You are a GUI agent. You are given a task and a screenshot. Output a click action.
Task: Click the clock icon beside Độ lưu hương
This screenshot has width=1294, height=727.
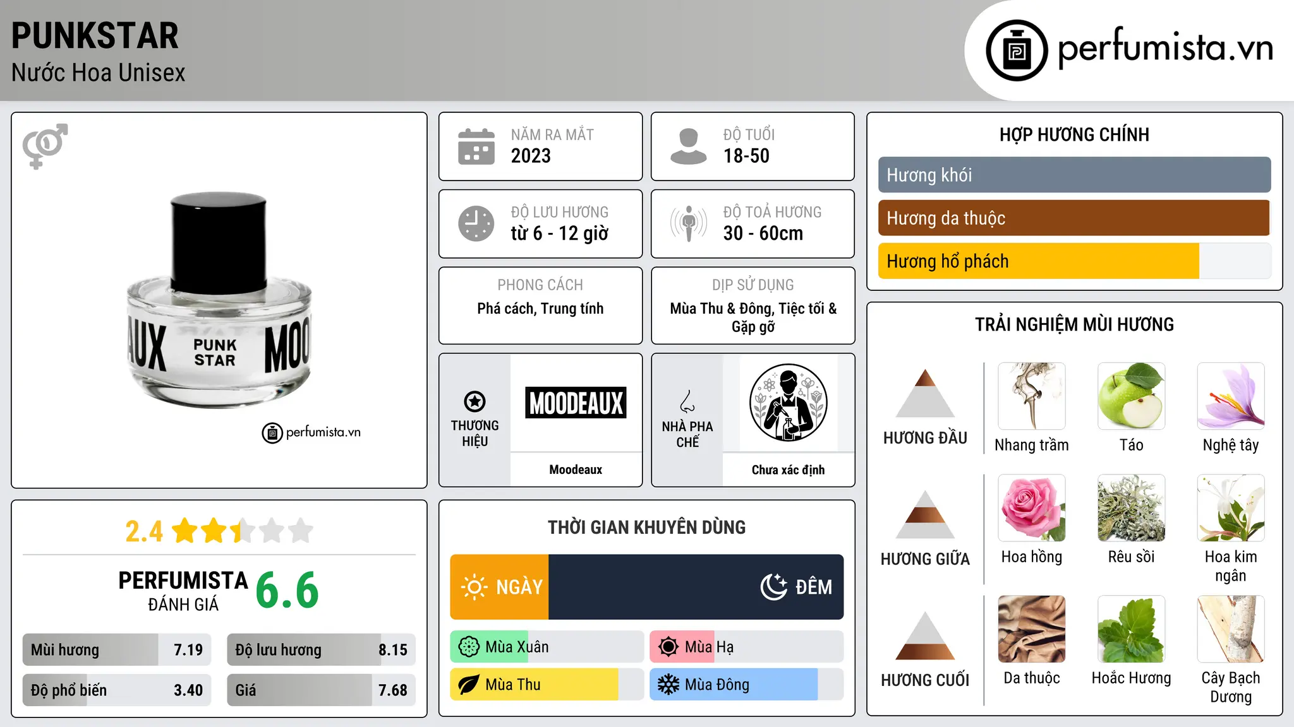pyautogui.click(x=476, y=223)
